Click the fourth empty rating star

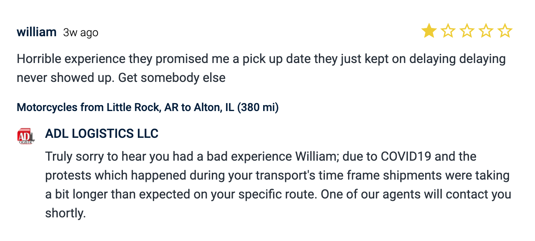(486, 31)
